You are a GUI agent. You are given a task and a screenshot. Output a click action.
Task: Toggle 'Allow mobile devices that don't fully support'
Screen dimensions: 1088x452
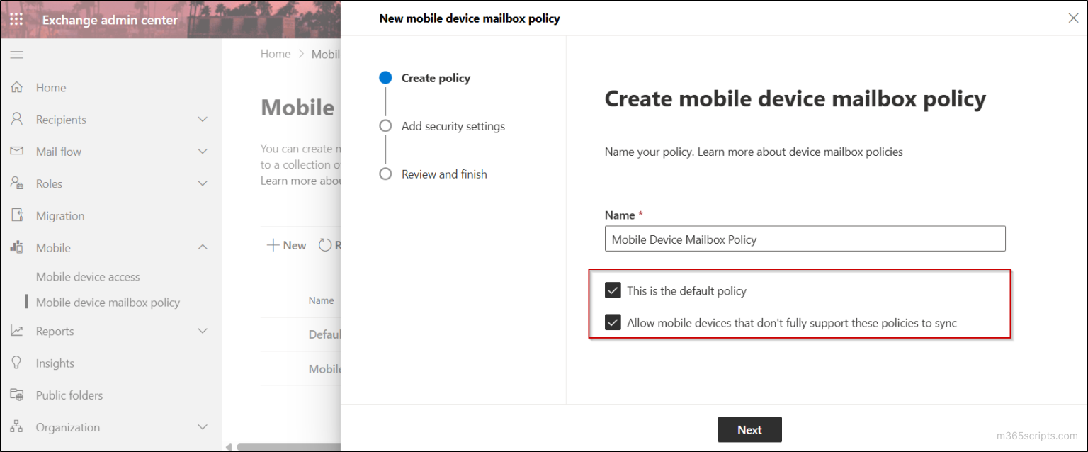click(613, 322)
